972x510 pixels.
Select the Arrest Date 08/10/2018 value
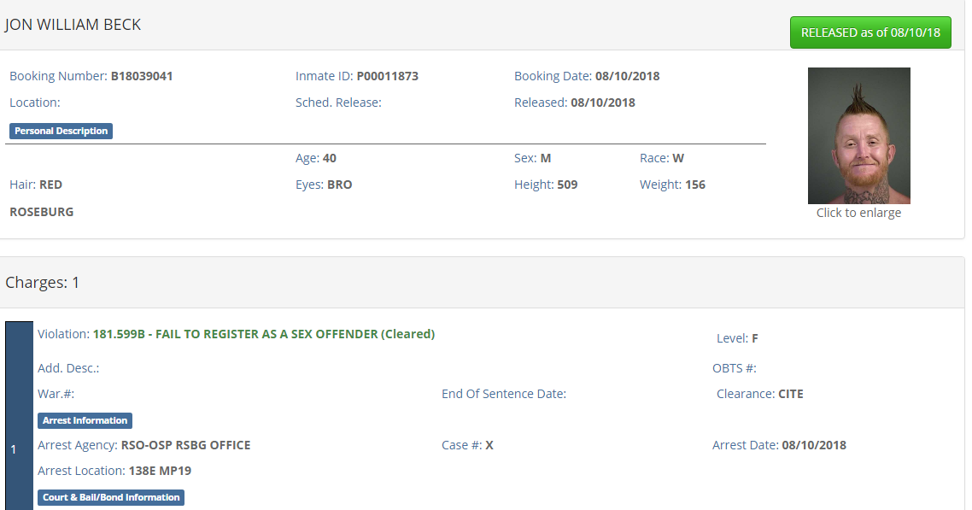tap(814, 445)
